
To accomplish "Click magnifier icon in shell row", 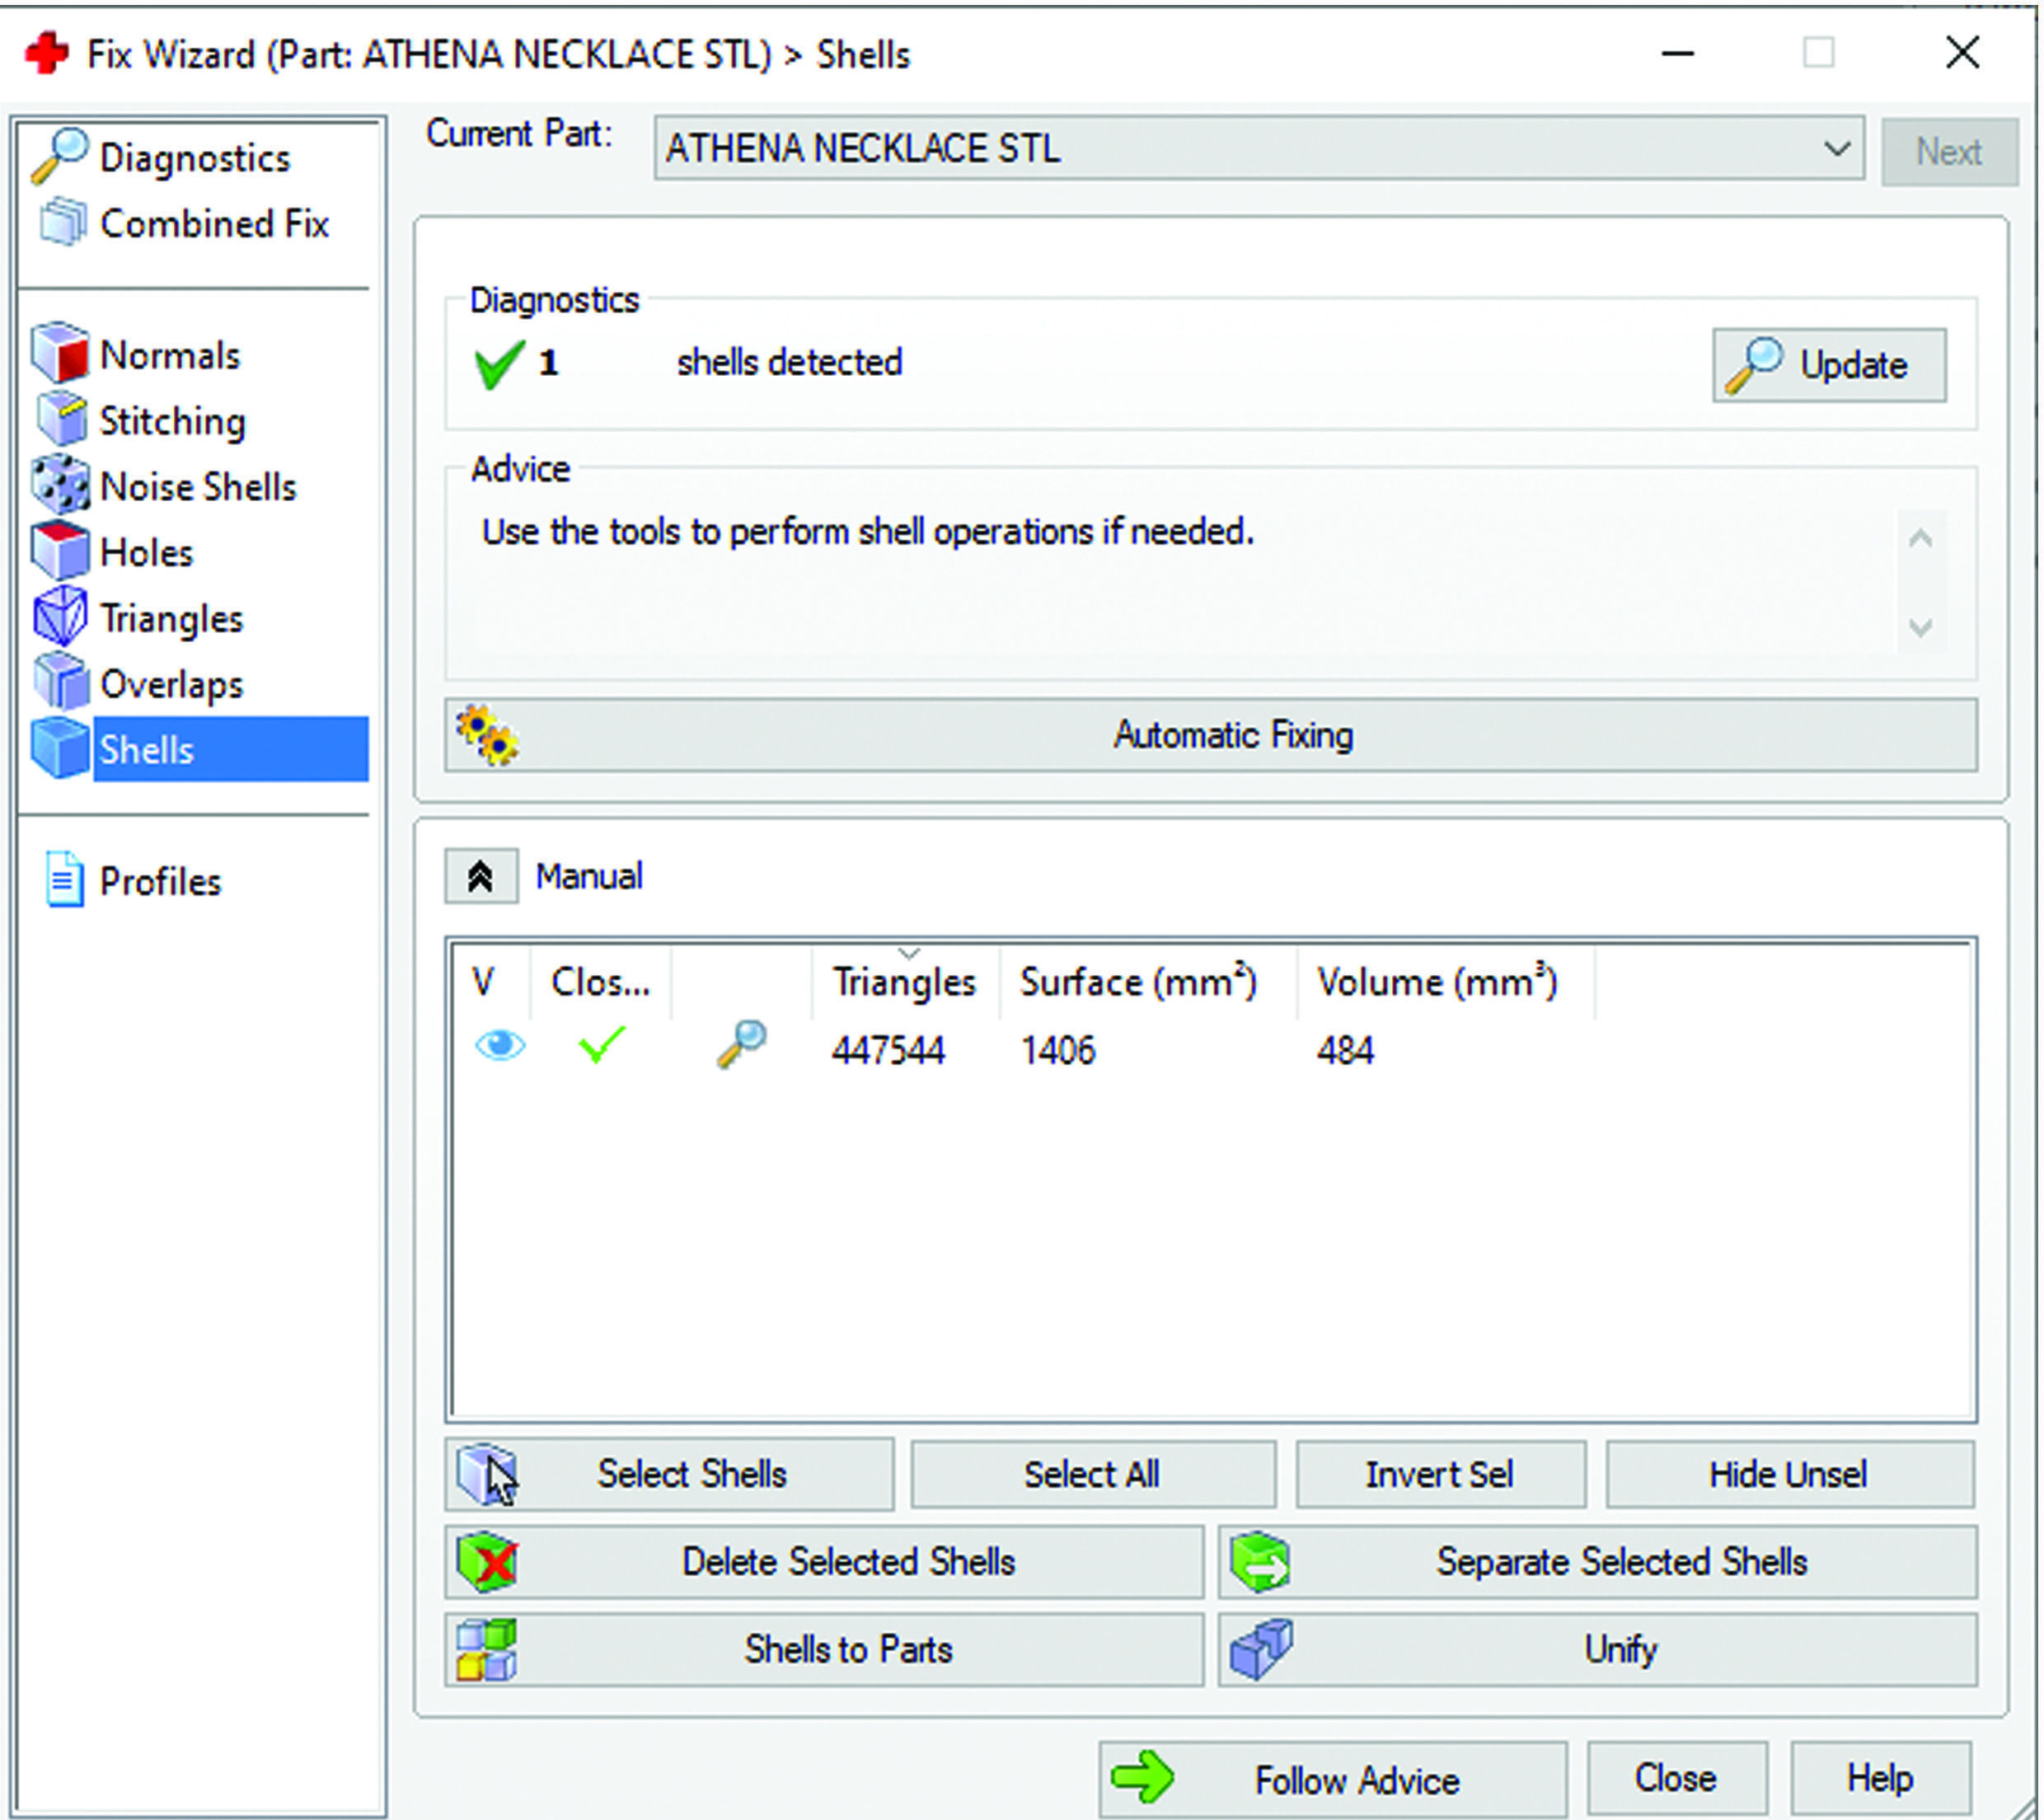I will 741,1045.
